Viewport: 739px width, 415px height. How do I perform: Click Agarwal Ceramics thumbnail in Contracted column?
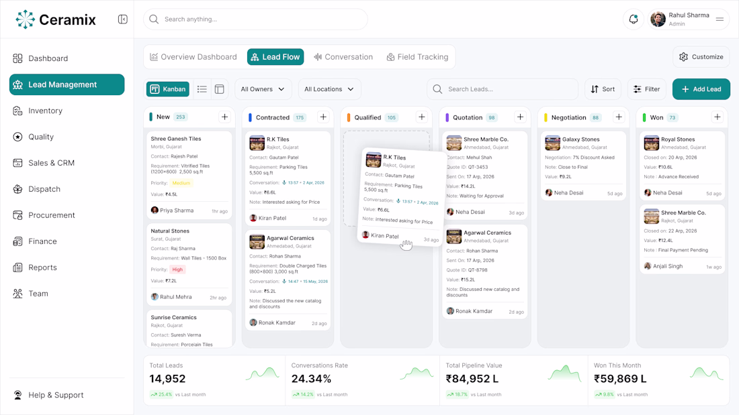[257, 242]
